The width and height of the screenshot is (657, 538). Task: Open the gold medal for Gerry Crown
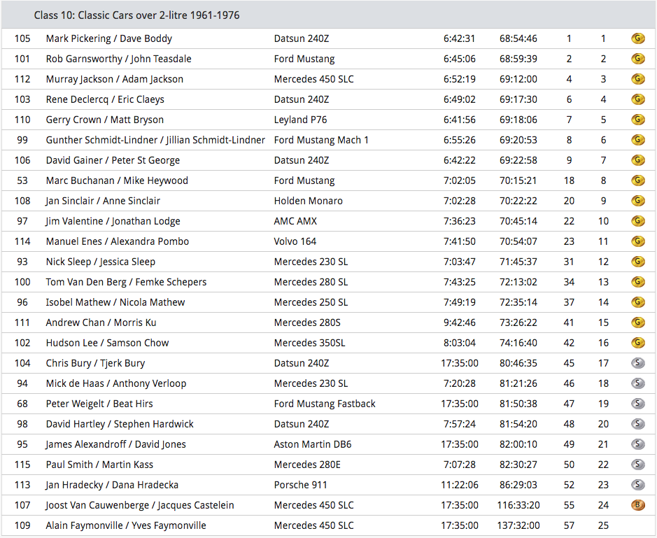point(637,120)
